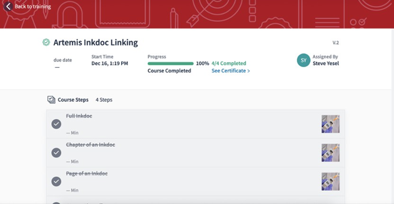394x204 pixels.
Task: Click the 4/4 Completed status text
Action: (x=228, y=64)
